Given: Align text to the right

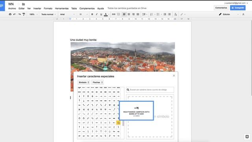Looking at the screenshot, I should 133,14.
